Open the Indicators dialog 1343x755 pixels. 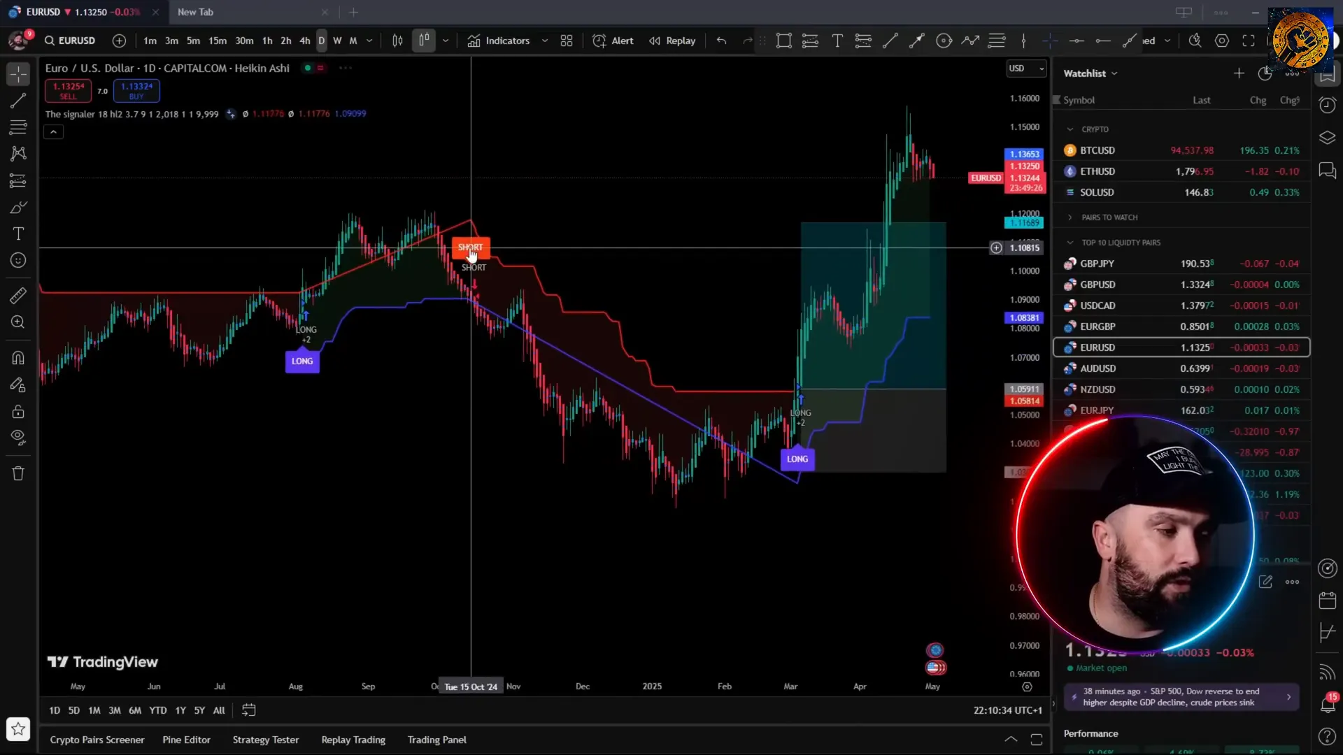(x=499, y=41)
